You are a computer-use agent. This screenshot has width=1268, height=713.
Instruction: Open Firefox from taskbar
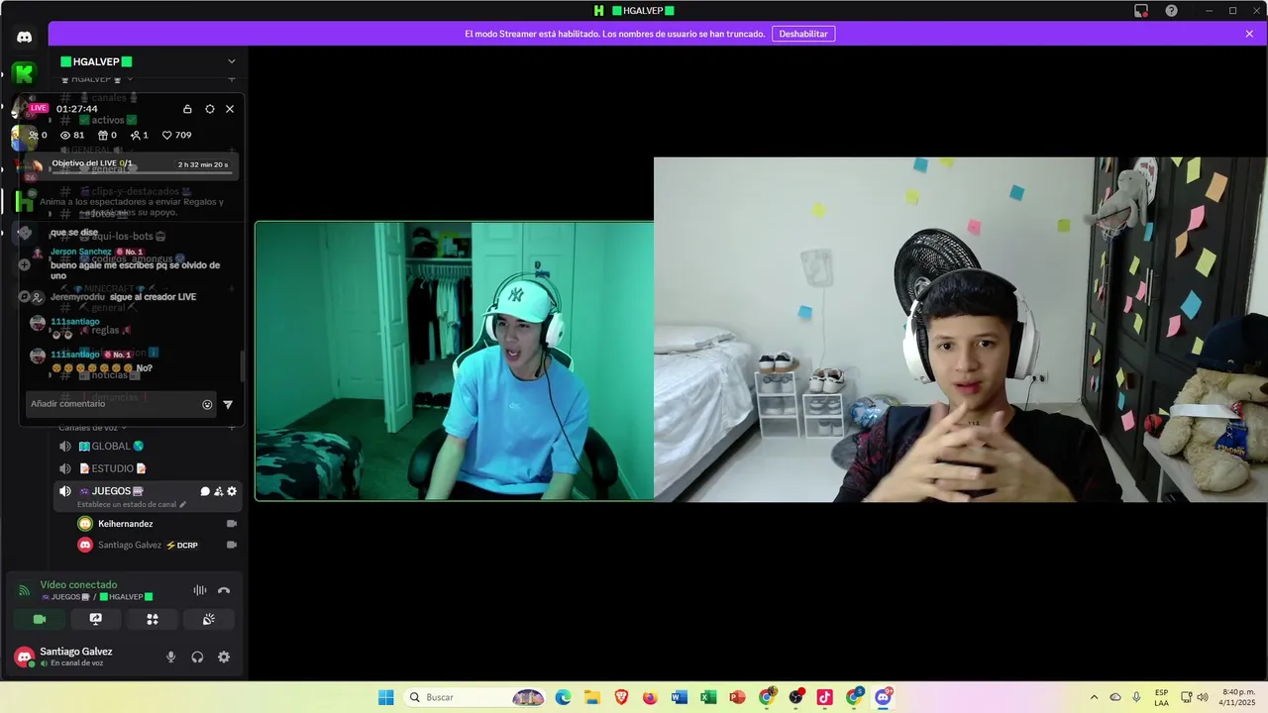(650, 697)
